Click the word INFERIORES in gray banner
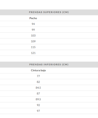The height and width of the screenshot is (118, 98). [x=52, y=65]
